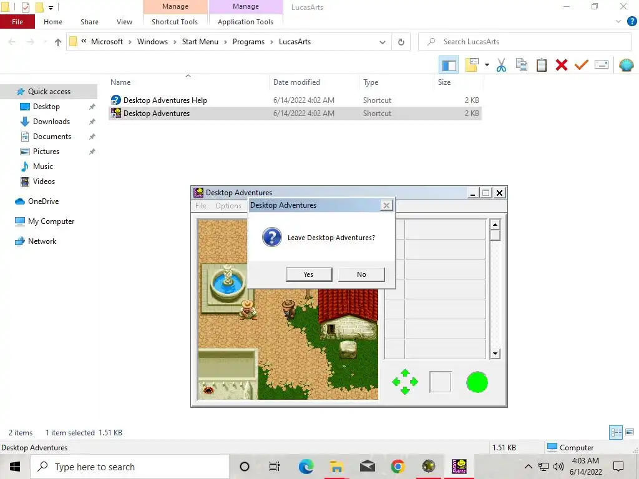Select OneDrive in navigation pane
The width and height of the screenshot is (639, 479).
click(x=43, y=201)
